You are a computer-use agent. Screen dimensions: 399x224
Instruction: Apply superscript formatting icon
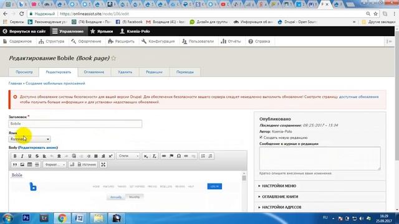click(x=110, y=156)
